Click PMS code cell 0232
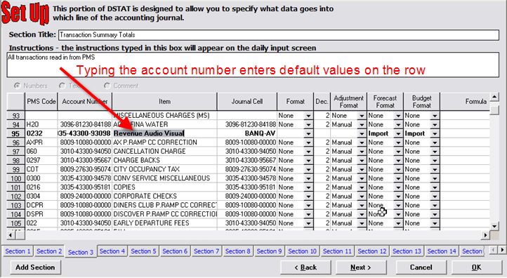 41,133
